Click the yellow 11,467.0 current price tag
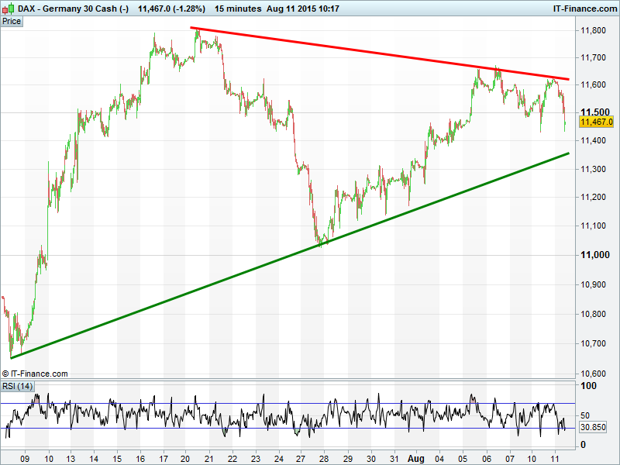 (x=597, y=122)
